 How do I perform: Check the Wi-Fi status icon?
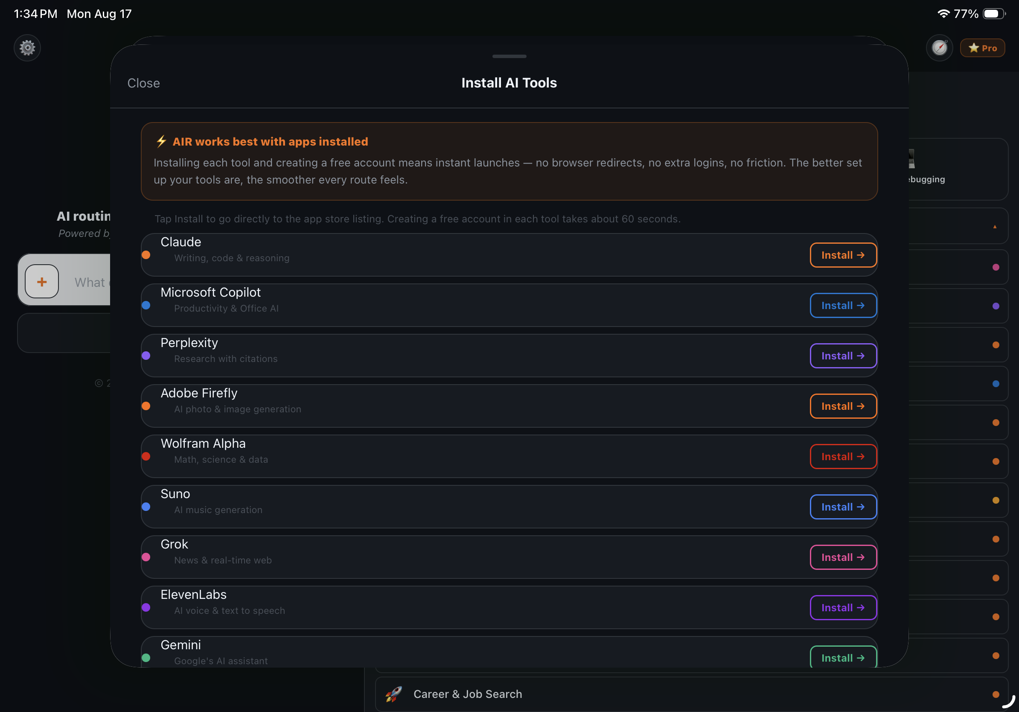(x=943, y=14)
